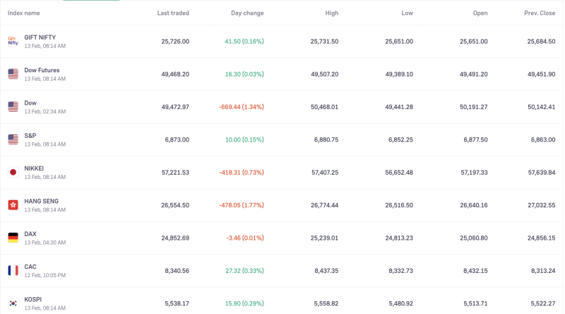Click the French flag beside CAC
The image size is (565, 314).
[13, 270]
